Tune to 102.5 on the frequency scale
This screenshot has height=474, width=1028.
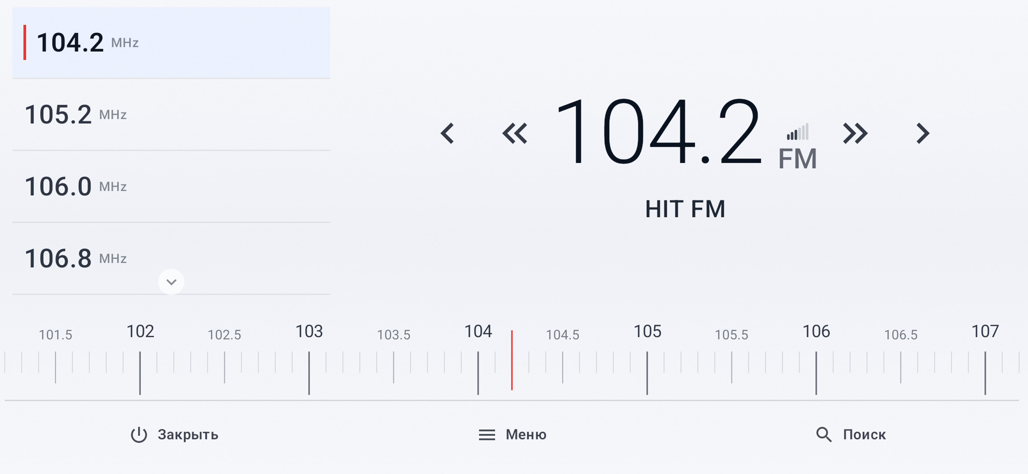point(224,335)
